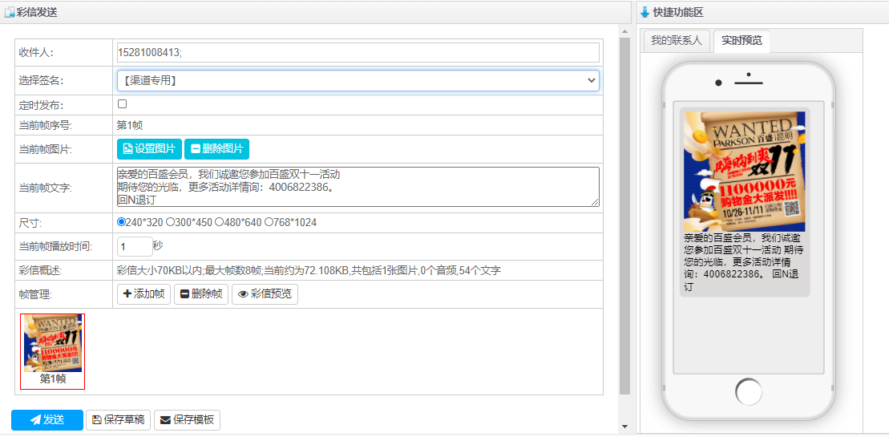Image resolution: width=889 pixels, height=437 pixels.
Task: Select the 300*450 size option
Action: pyautogui.click(x=170, y=222)
